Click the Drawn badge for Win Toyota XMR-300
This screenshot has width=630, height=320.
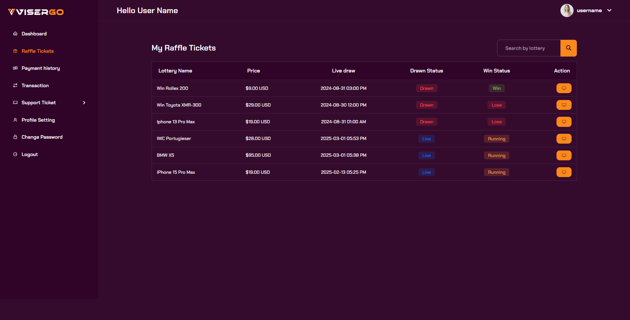click(427, 105)
